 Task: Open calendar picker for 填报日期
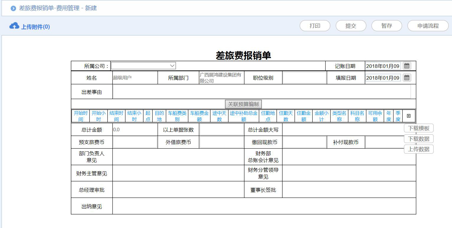(x=407, y=78)
